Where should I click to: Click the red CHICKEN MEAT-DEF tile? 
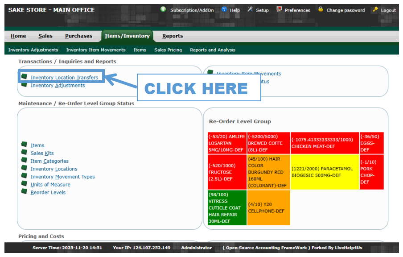click(x=325, y=143)
